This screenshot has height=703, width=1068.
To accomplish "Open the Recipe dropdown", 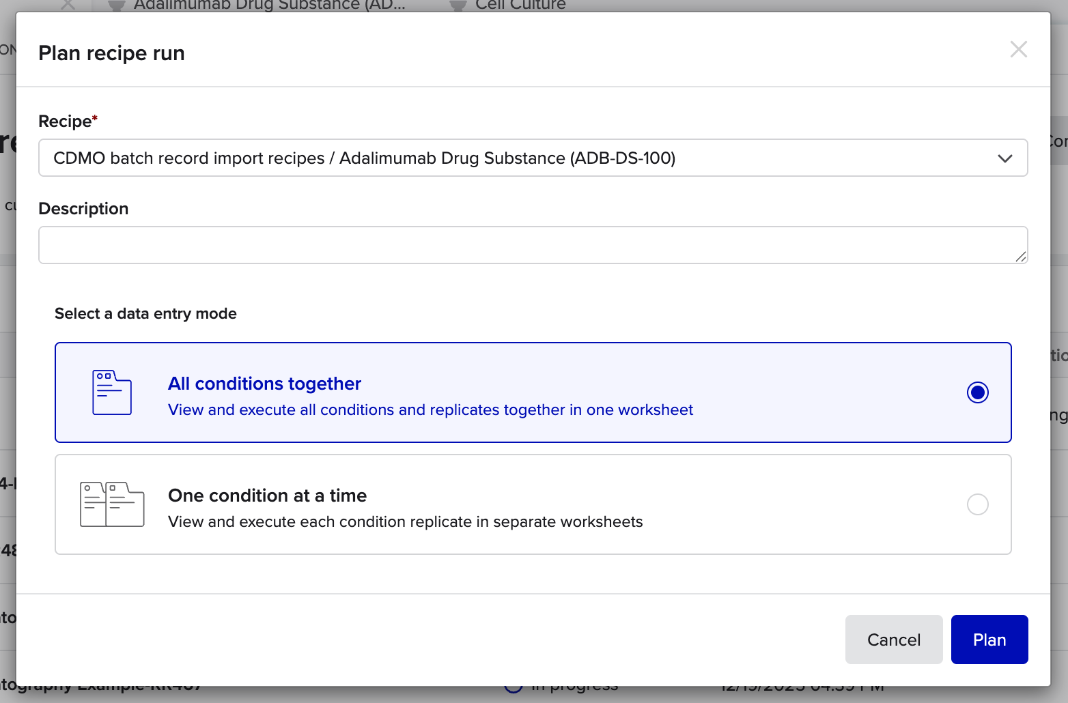I will (x=533, y=158).
